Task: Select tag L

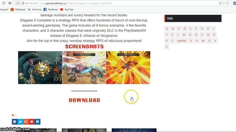Action: click(x=178, y=34)
